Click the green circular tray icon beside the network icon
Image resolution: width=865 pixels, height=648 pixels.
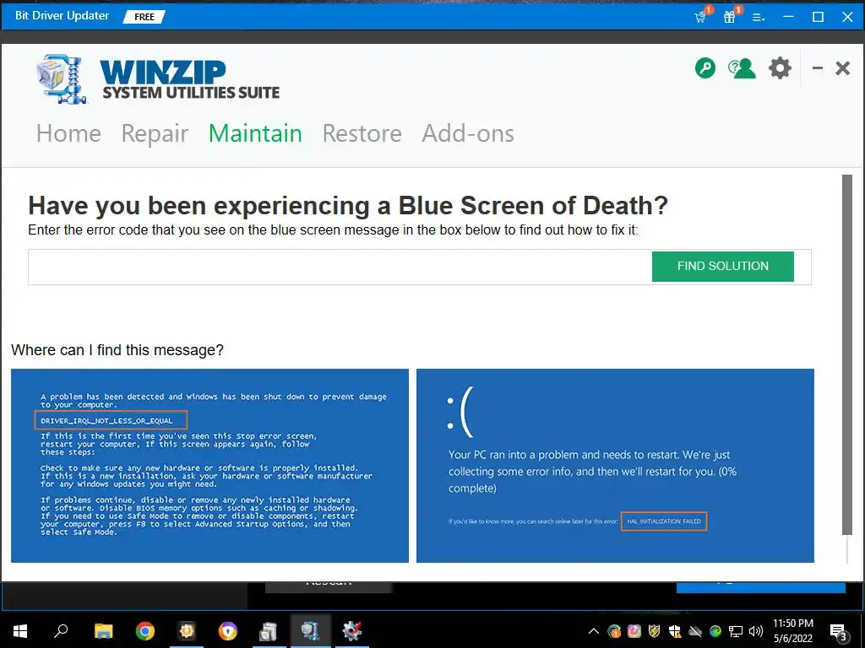click(x=715, y=631)
